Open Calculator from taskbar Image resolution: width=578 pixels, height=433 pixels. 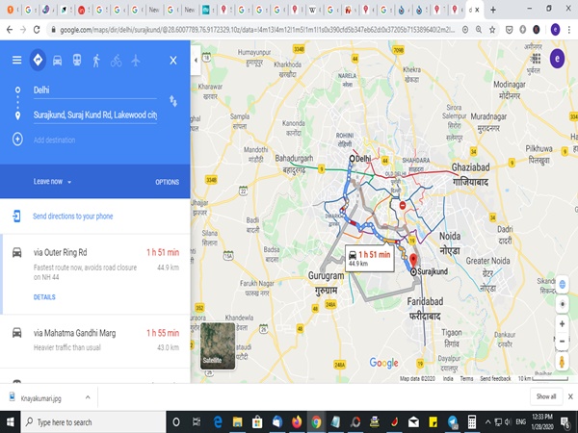[x=471, y=422]
